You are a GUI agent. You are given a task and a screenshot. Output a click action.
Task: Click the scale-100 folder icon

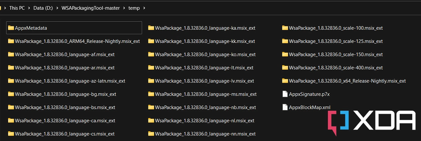(285, 28)
